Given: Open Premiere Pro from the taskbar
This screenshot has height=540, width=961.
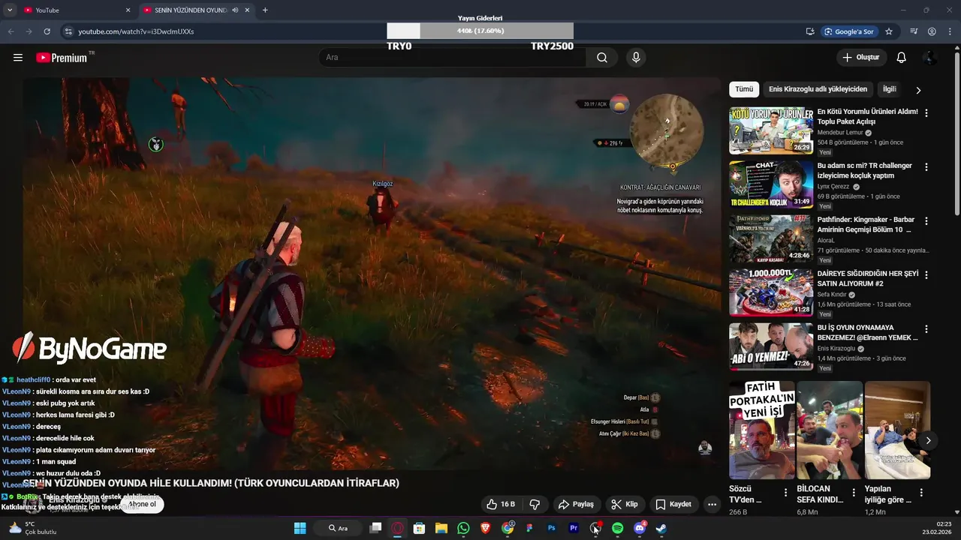Looking at the screenshot, I should pyautogui.click(x=574, y=528).
